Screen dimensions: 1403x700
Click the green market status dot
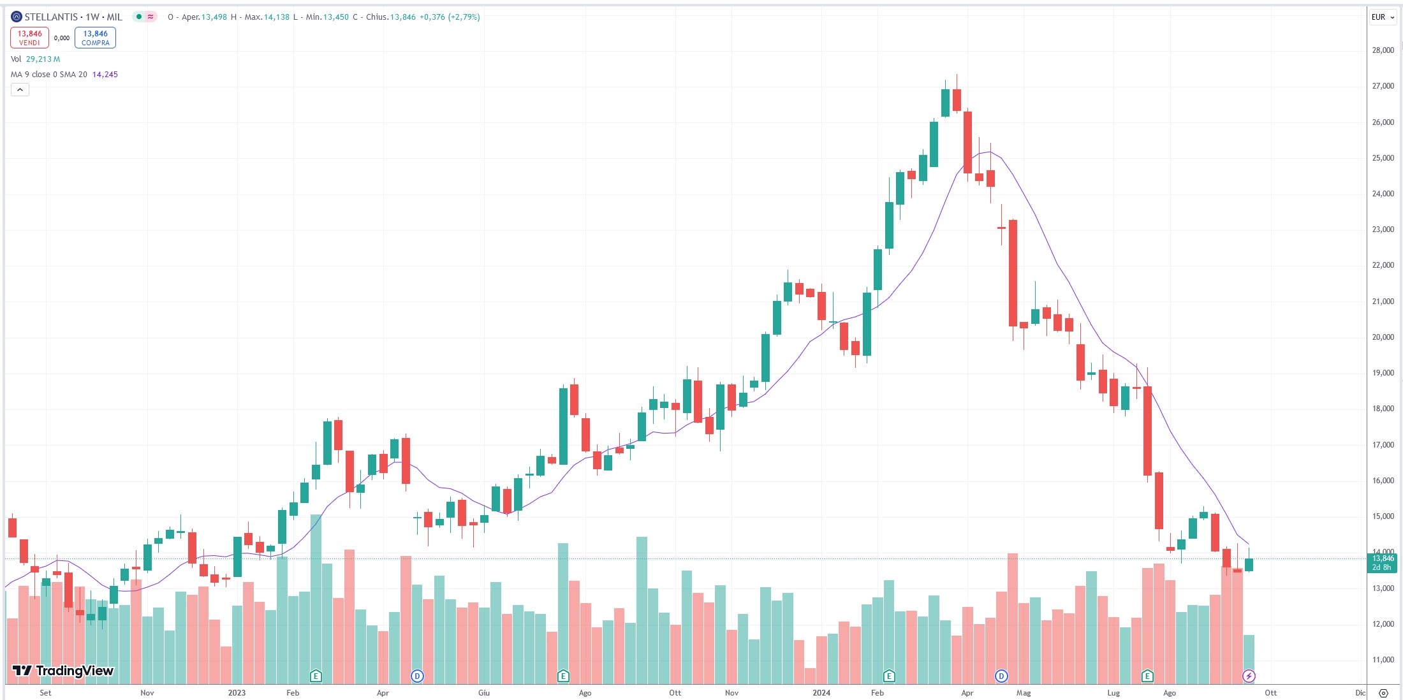click(138, 17)
